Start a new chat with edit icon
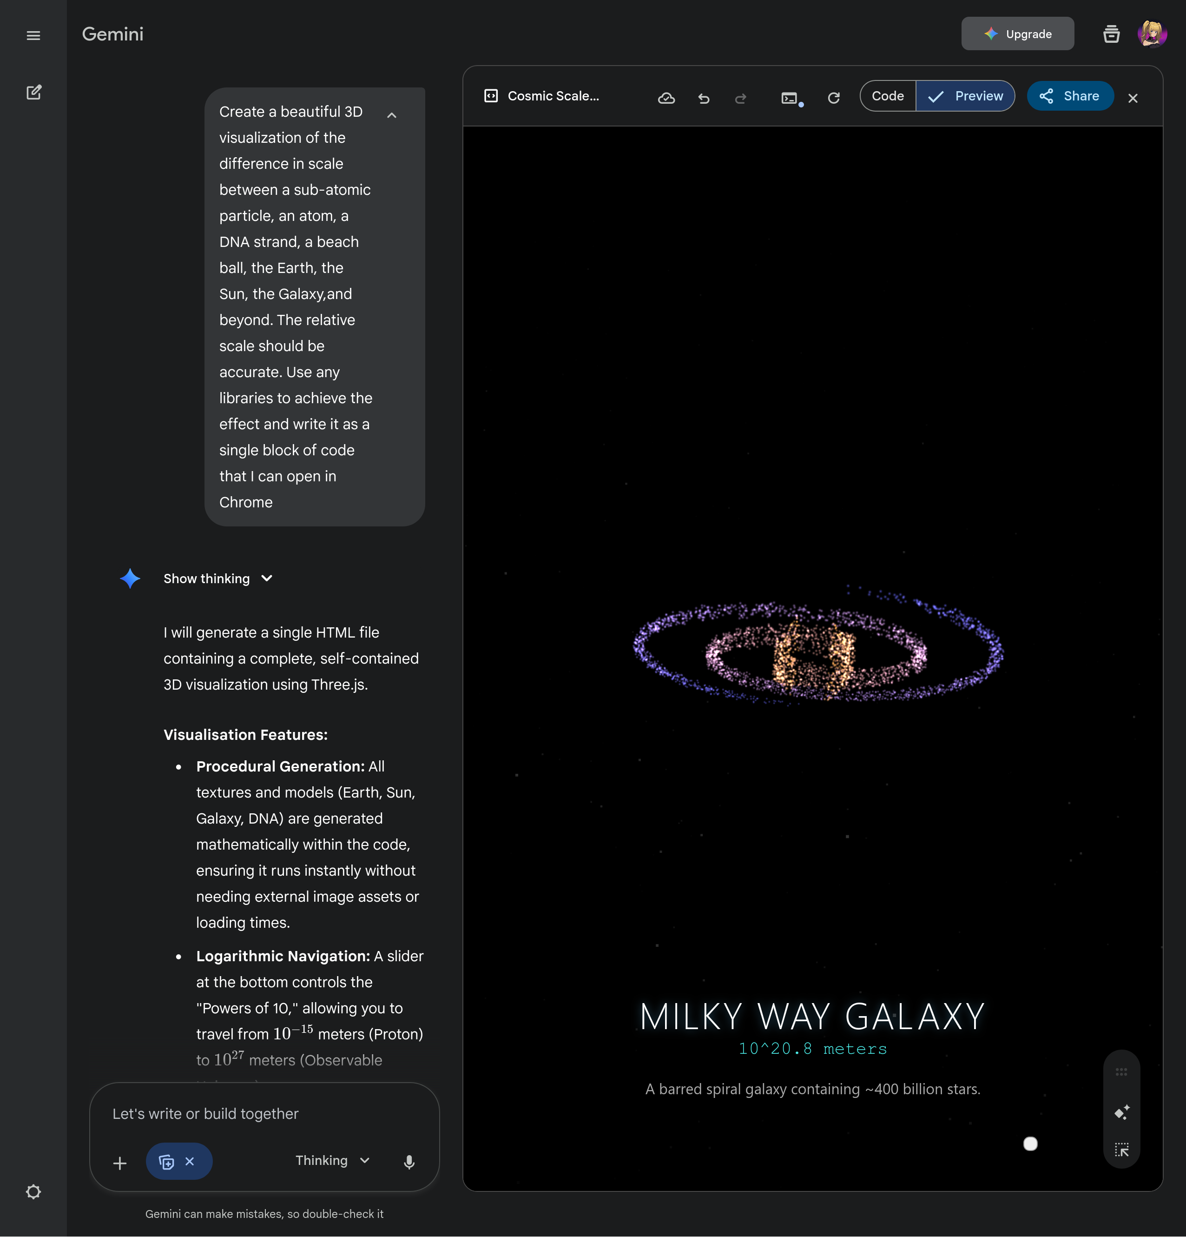The image size is (1186, 1237). coord(33,93)
